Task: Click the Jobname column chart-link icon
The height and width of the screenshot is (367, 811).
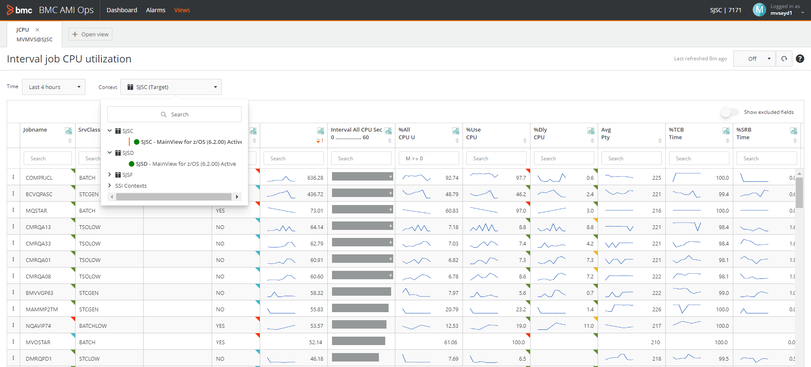Action: pyautogui.click(x=68, y=131)
